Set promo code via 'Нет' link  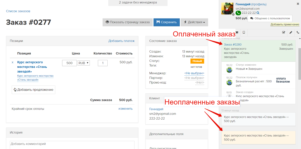pyautogui.click(x=200, y=82)
